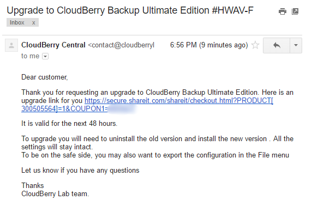Click the 'valid for the next 48 hours' sentence
The image size is (318, 206).
point(69,123)
